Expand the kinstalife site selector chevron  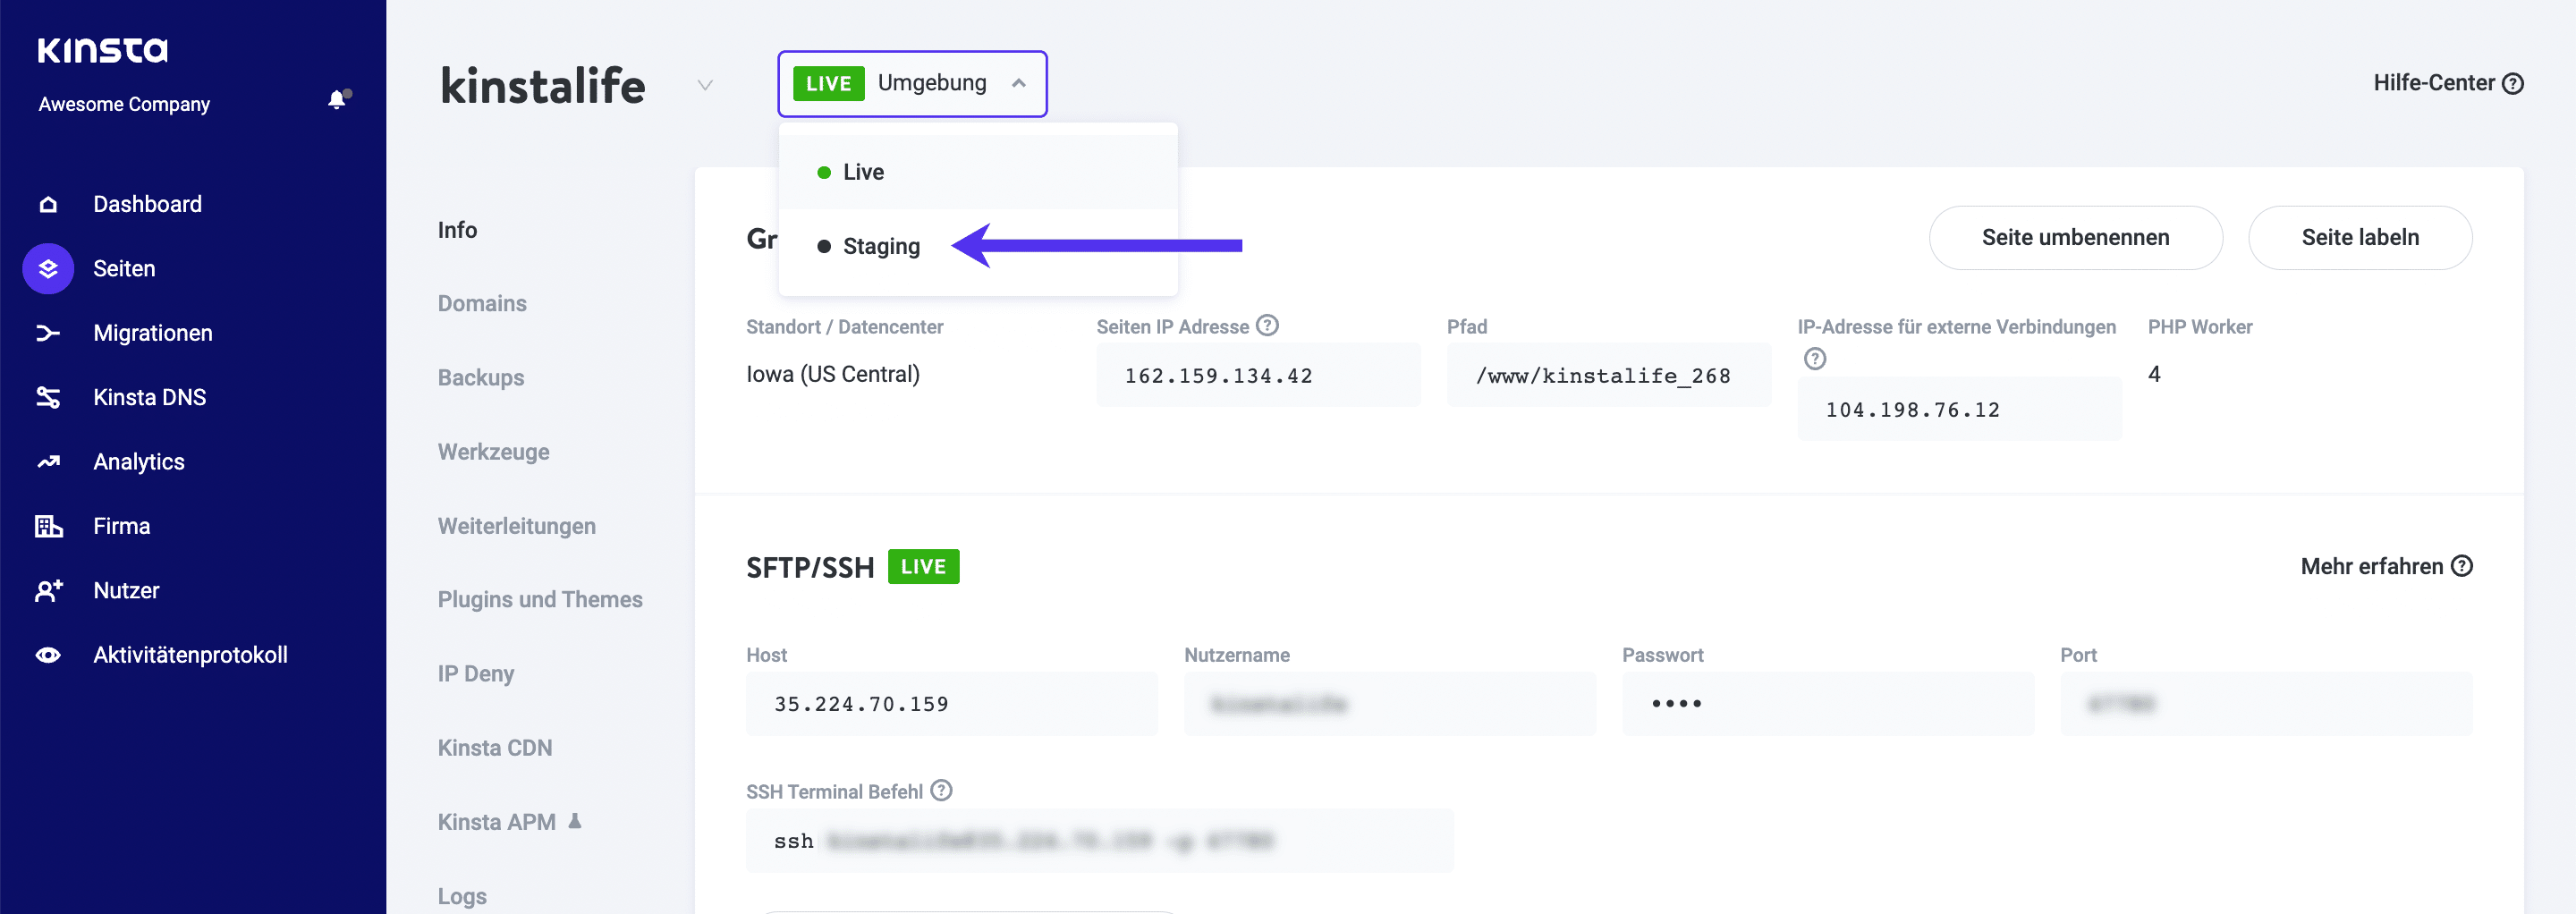(x=705, y=86)
